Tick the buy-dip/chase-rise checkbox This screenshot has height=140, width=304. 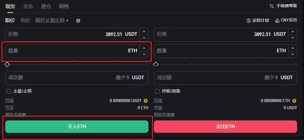(x=157, y=91)
